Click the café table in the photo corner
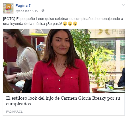Image resolution: width=128 pixels, height=116 pixels. (x=111, y=90)
